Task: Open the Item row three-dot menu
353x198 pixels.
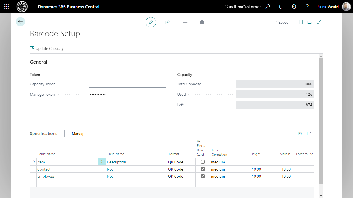Action: (102, 162)
